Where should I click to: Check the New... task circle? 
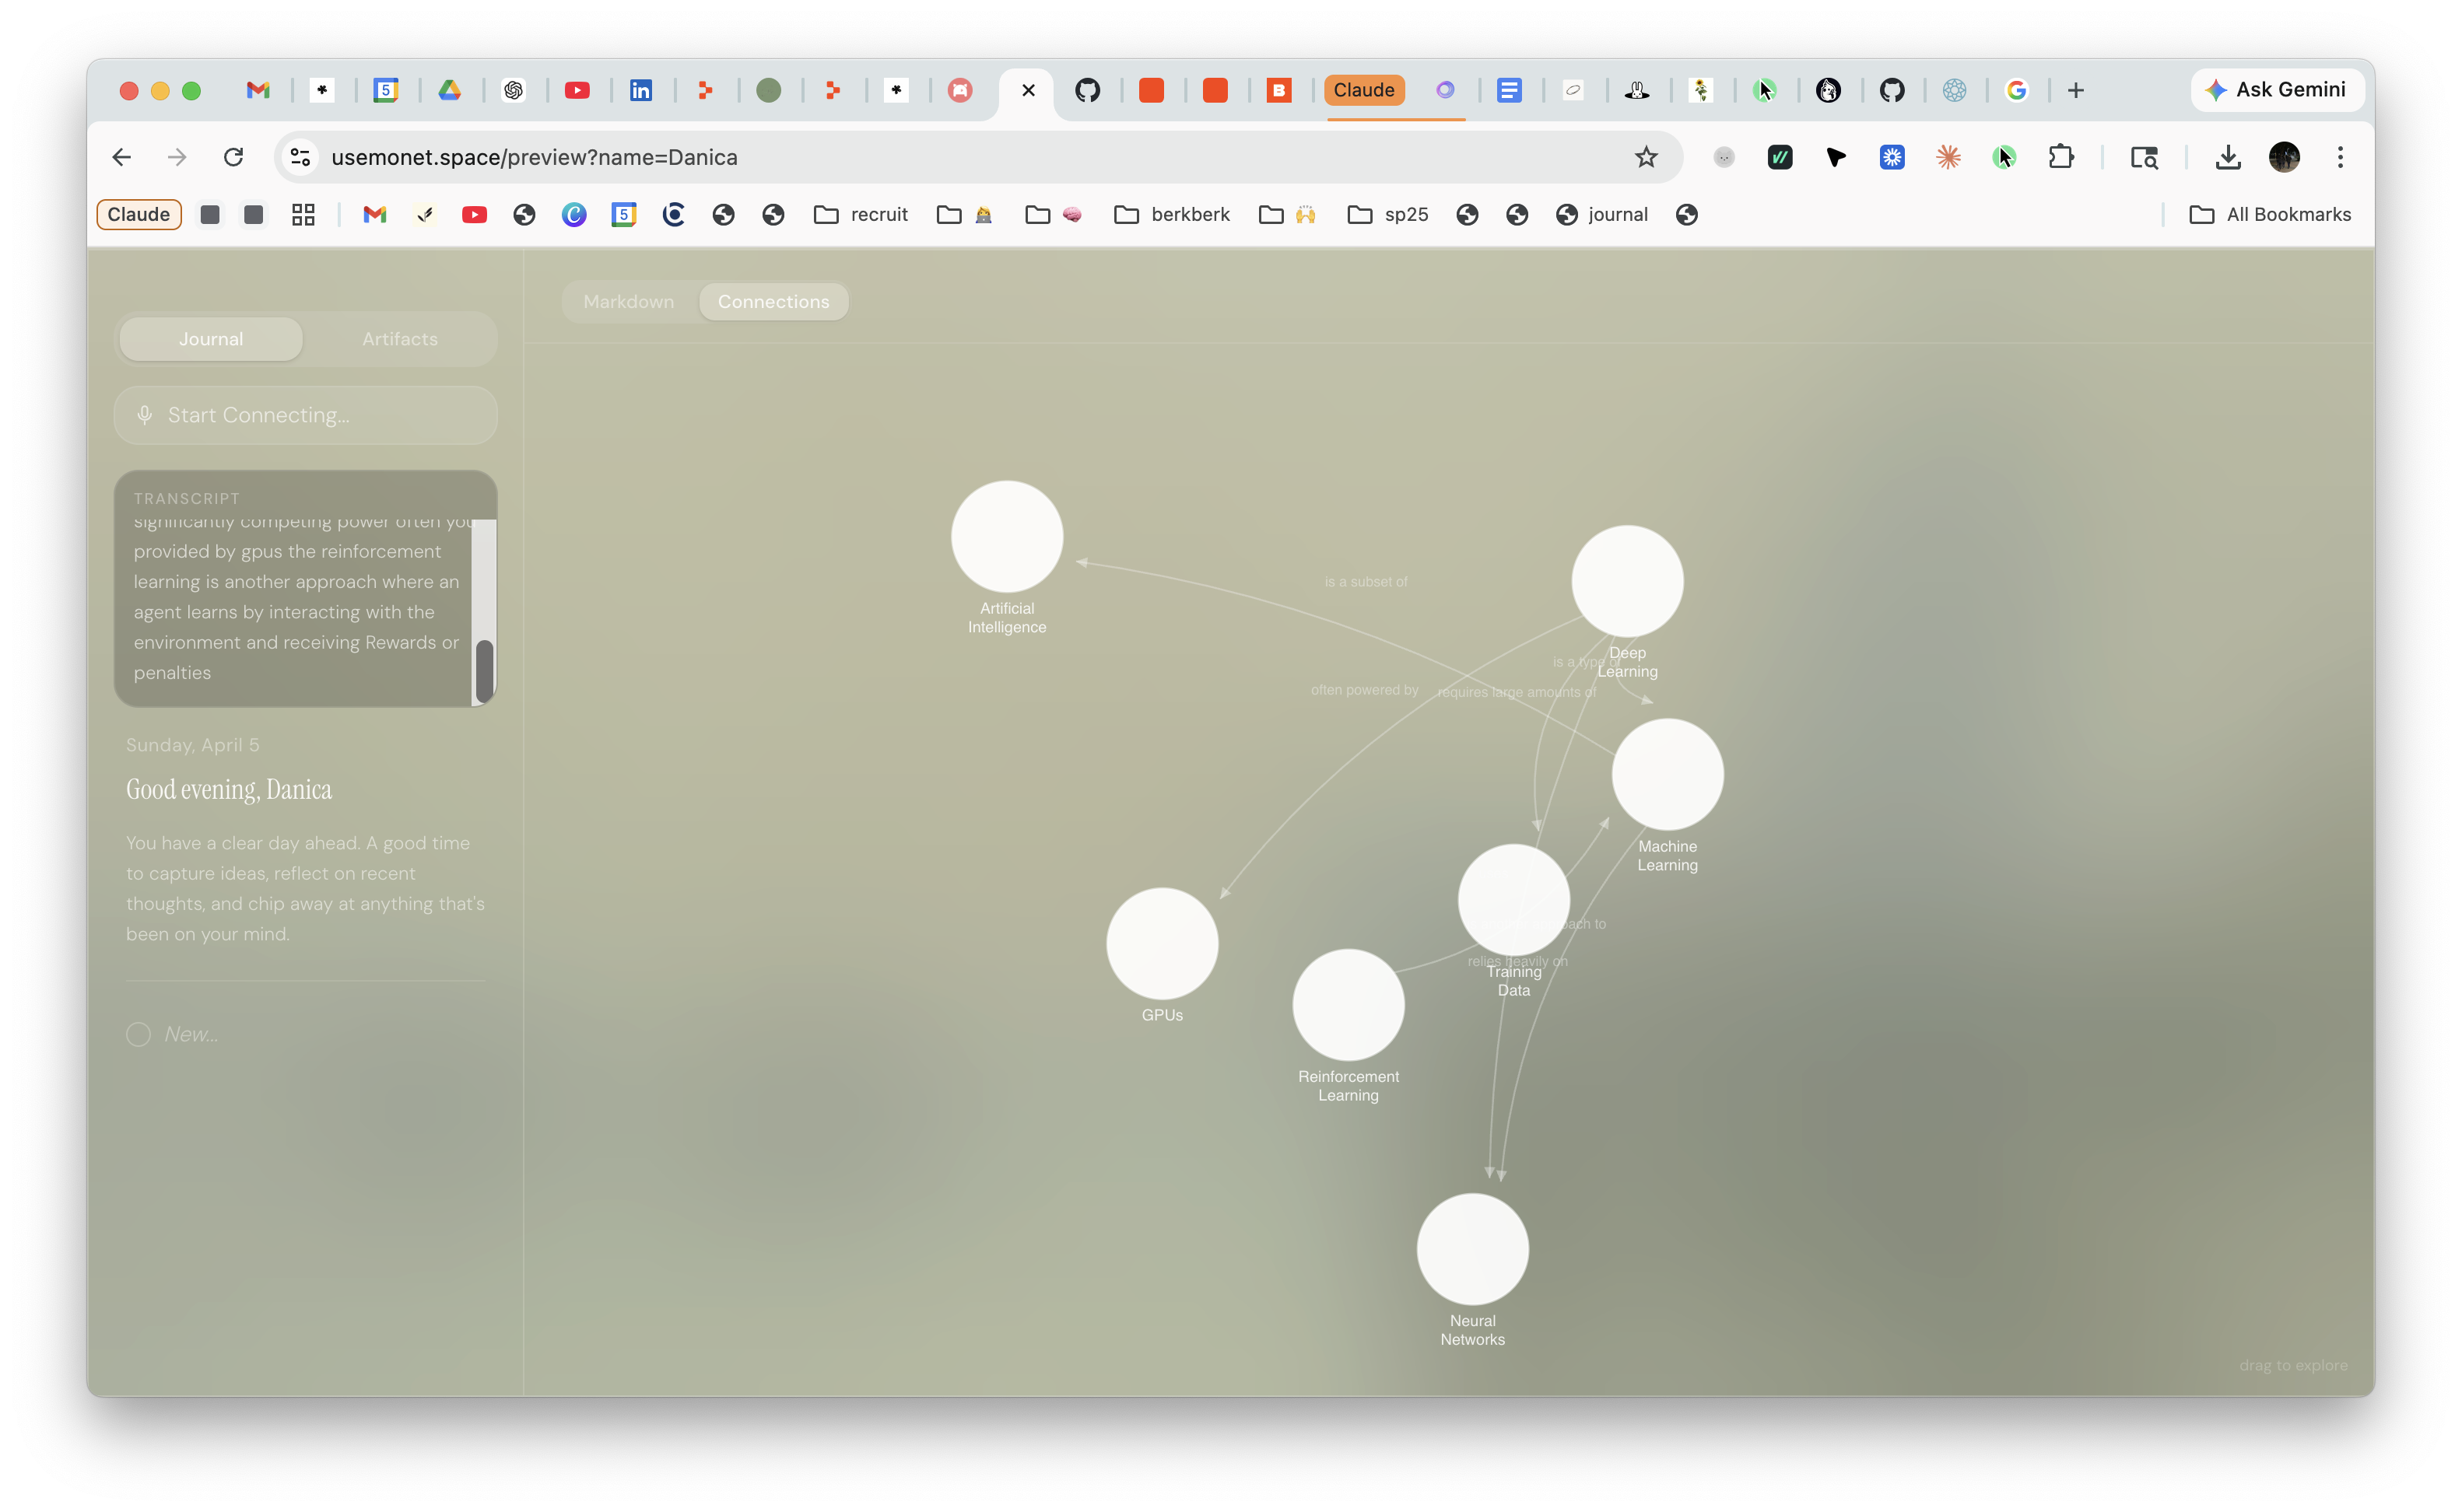138,1034
